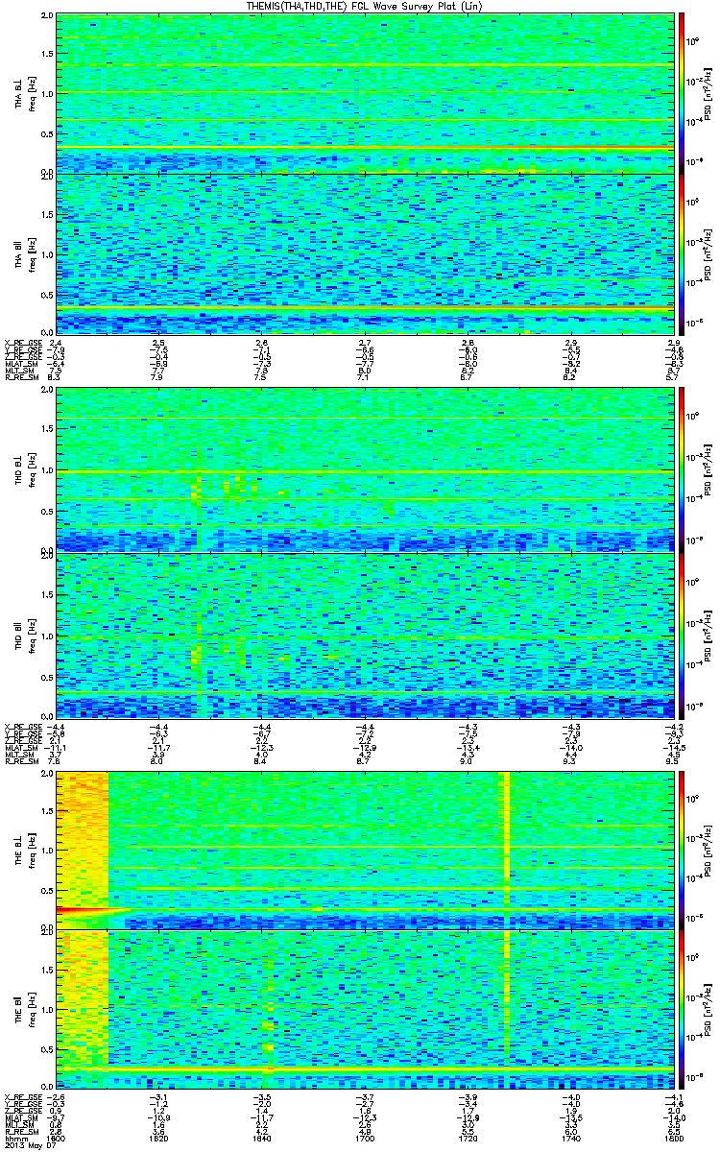Click the PSD color bar beside THD B-parallel panel
The height and width of the screenshot is (1152, 720).
681,636
